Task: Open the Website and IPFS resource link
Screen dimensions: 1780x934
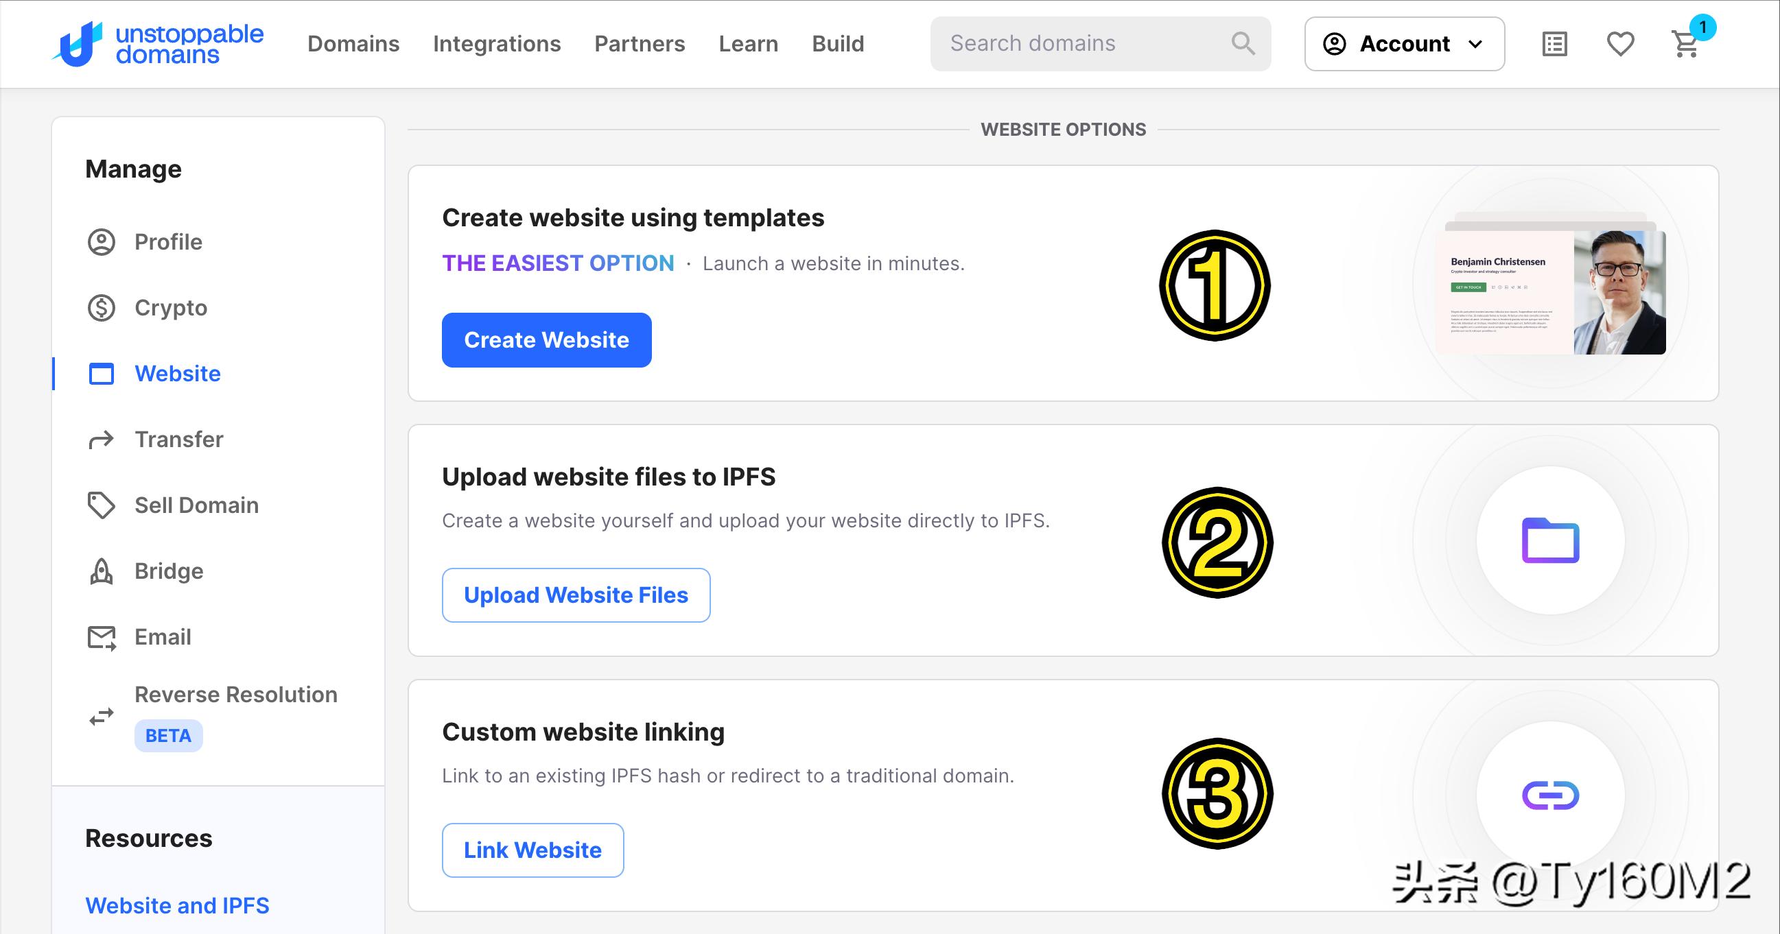Action: click(177, 905)
